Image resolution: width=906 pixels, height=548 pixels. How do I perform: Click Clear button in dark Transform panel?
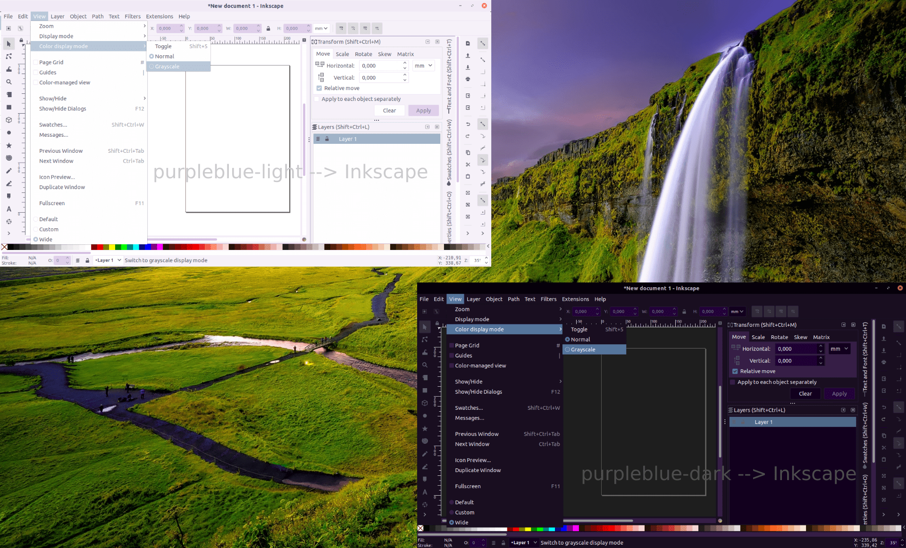pyautogui.click(x=805, y=393)
